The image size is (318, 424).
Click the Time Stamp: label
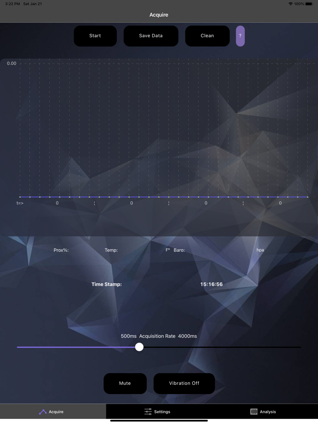click(x=107, y=284)
